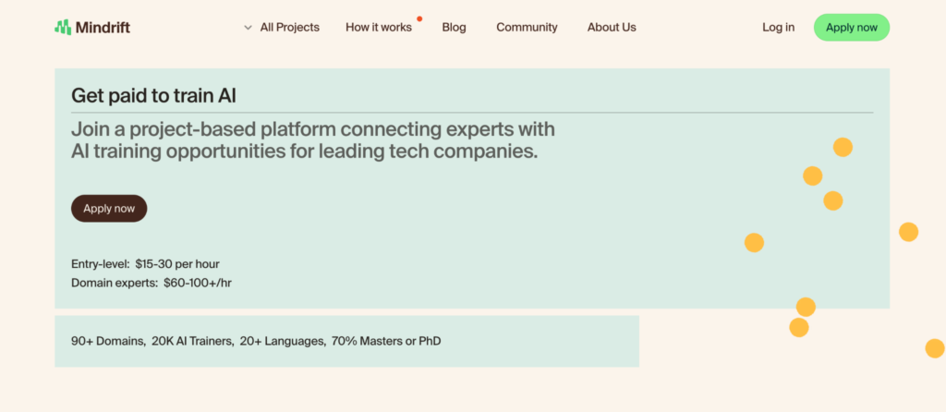946x412 pixels.
Task: Click the Entry-level $15-30 per hour line
Action: coord(145,263)
